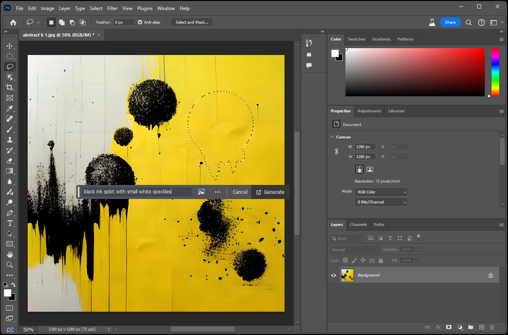Open the 8 Bits/Channel dropdown
The height and width of the screenshot is (335, 508).
(x=381, y=202)
